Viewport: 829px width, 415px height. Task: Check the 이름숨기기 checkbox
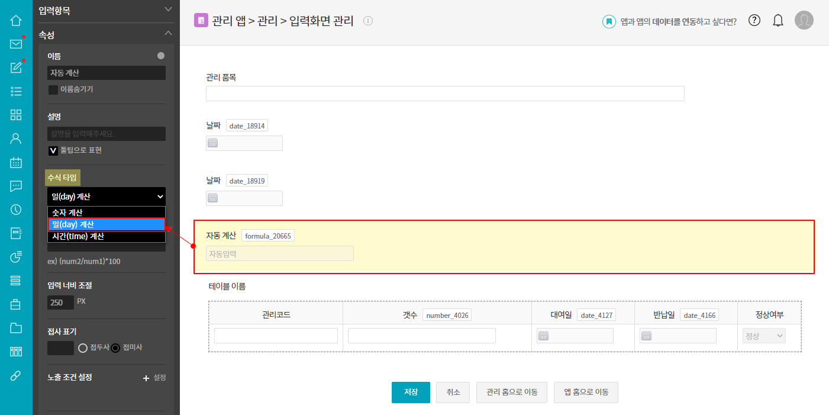53,90
